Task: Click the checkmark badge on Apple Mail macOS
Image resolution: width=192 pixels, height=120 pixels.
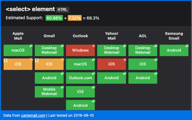Action: (x=31, y=46)
